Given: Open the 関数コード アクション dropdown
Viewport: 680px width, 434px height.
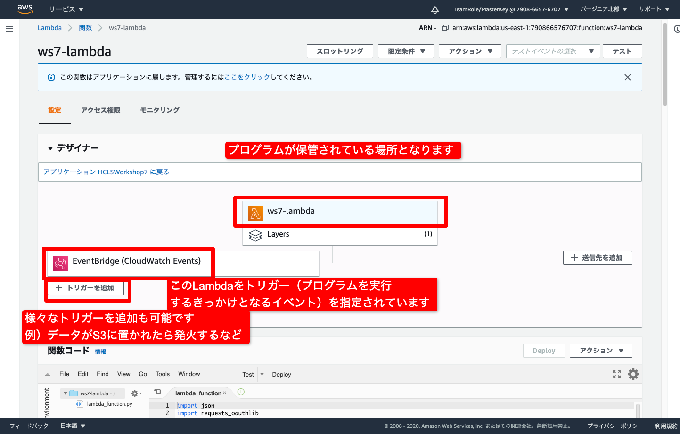Looking at the screenshot, I should tap(601, 351).
